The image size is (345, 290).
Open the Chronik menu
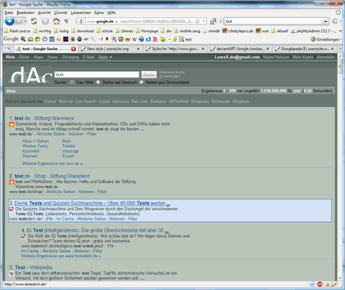(x=61, y=12)
